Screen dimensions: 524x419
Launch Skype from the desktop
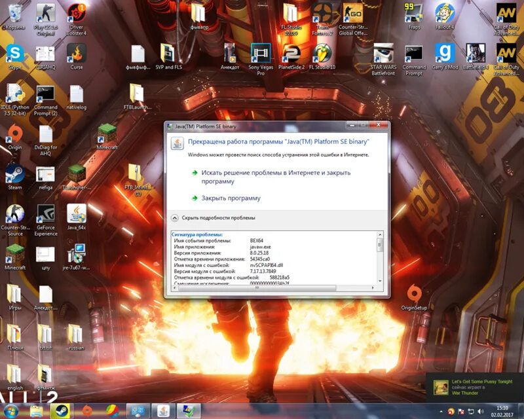coord(14,57)
